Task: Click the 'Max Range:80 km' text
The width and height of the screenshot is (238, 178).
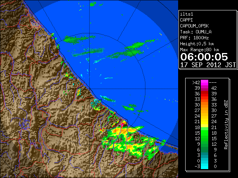Action: 199,50
